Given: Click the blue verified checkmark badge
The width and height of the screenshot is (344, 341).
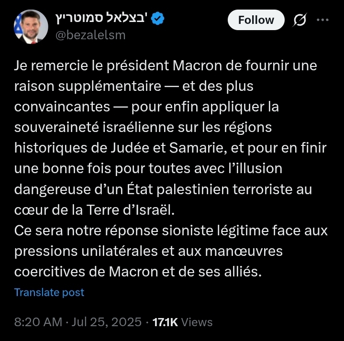Looking at the screenshot, I should point(158,19).
